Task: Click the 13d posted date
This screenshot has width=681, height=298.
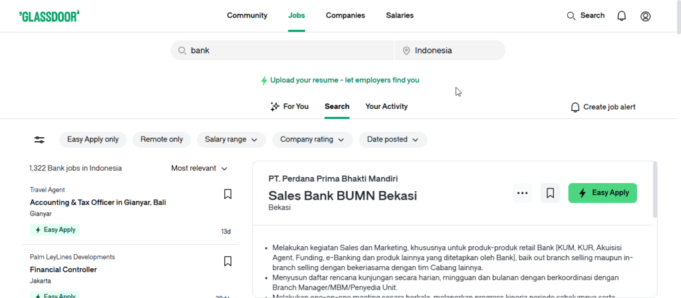Action: tap(226, 232)
